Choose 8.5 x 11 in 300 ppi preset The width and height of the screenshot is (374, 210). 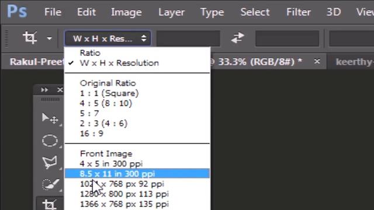[x=137, y=174]
